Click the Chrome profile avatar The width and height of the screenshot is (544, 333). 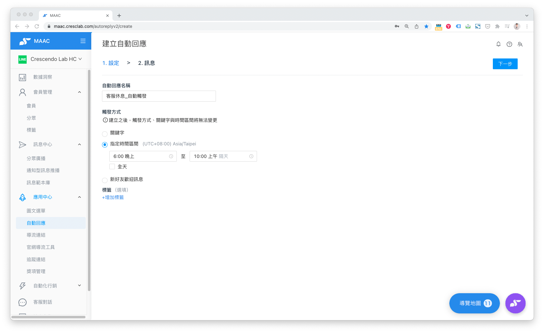coord(517,26)
